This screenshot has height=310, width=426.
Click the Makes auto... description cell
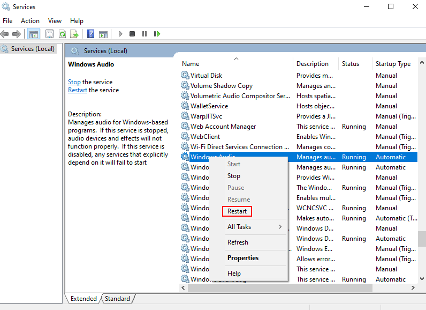315,218
